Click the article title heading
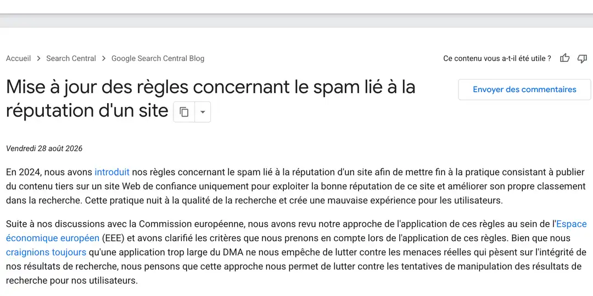This screenshot has width=593, height=296. click(x=211, y=99)
